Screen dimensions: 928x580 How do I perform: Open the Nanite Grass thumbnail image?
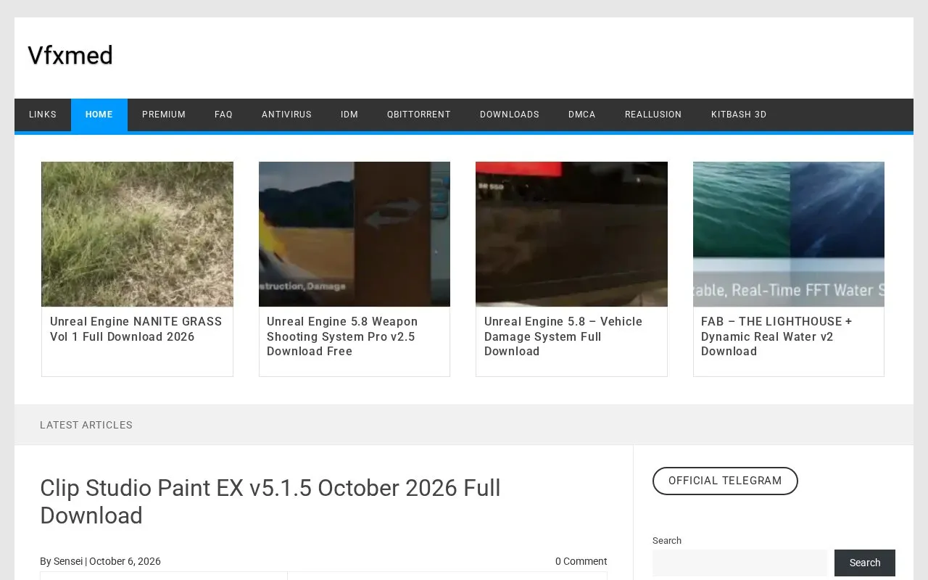coord(137,234)
